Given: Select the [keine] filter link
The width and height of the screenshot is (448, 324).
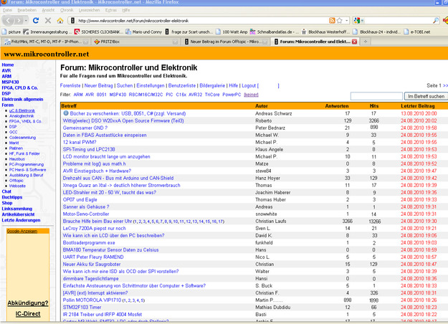Looking at the screenshot, I should [251, 95].
